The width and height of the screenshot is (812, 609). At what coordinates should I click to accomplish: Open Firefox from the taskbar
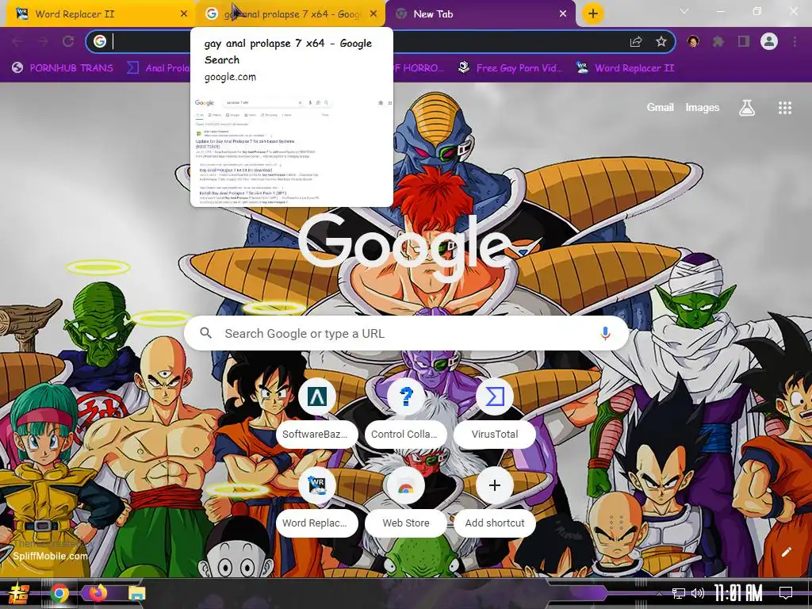(x=98, y=592)
